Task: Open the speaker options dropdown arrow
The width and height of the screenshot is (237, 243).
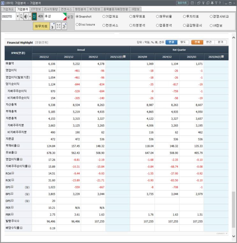Action: click(30, 17)
